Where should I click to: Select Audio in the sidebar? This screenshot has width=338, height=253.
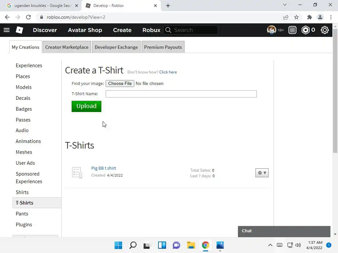[22, 130]
